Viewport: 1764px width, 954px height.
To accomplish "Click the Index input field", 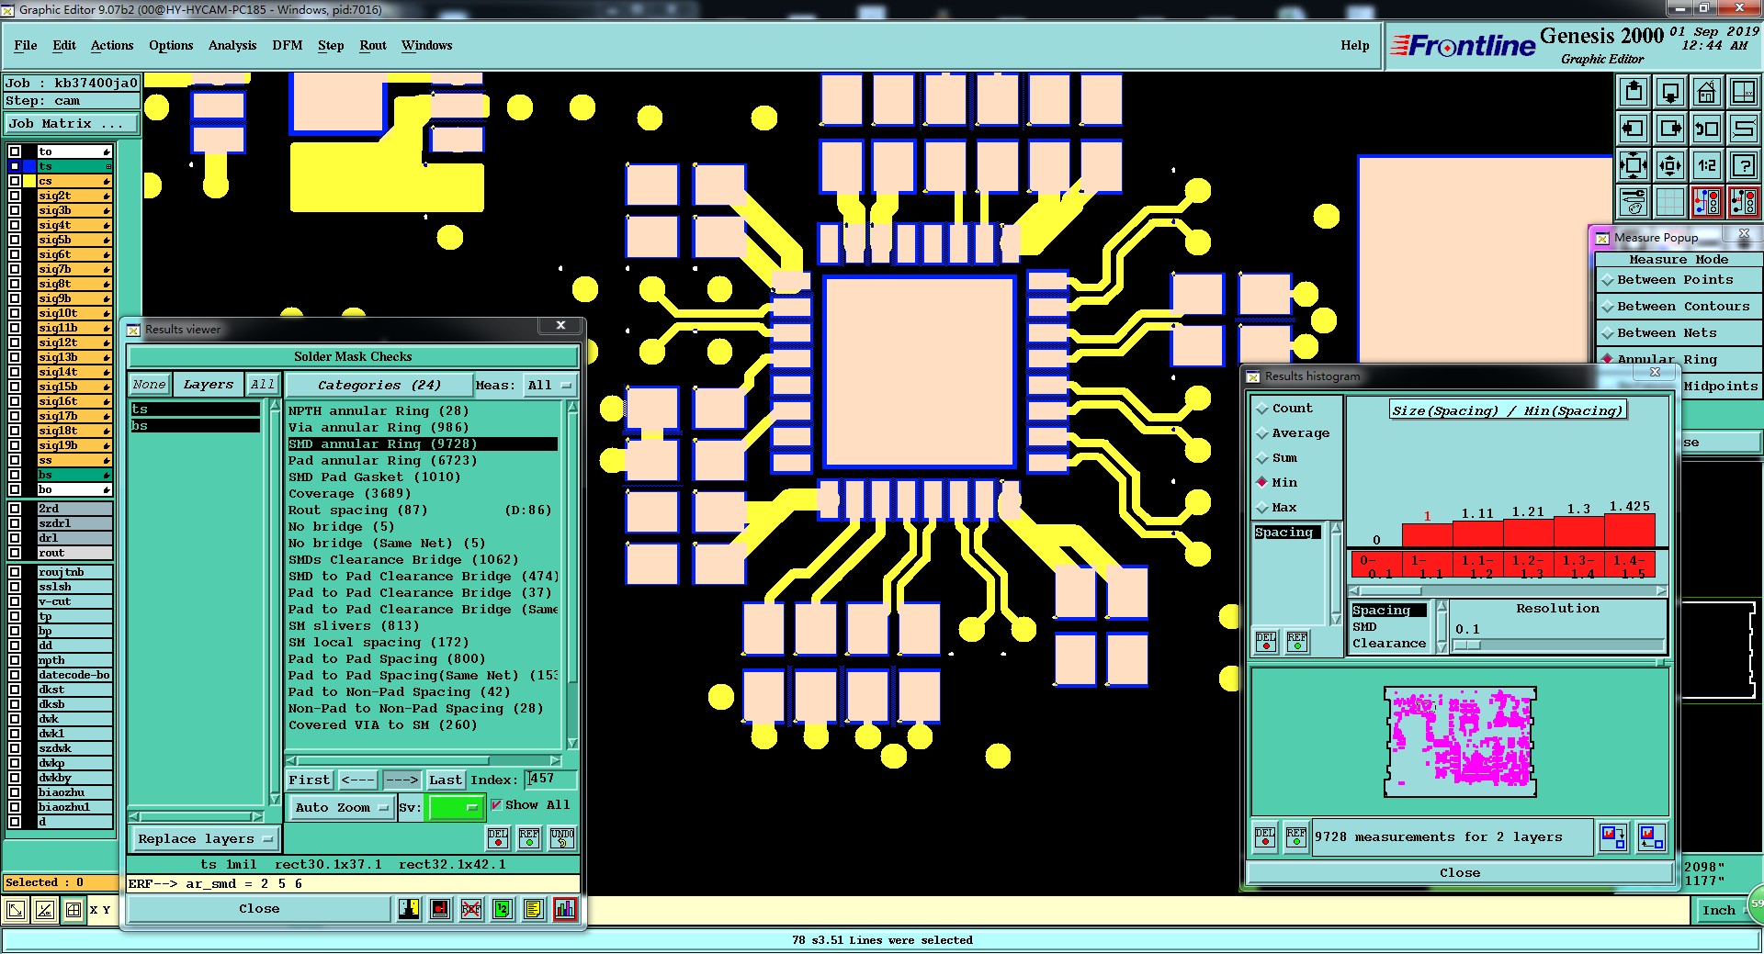I will pos(551,780).
